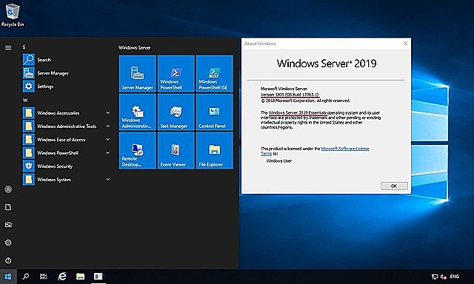Click the ENG language indicator
The width and height of the screenshot is (474, 284).
[x=454, y=277]
